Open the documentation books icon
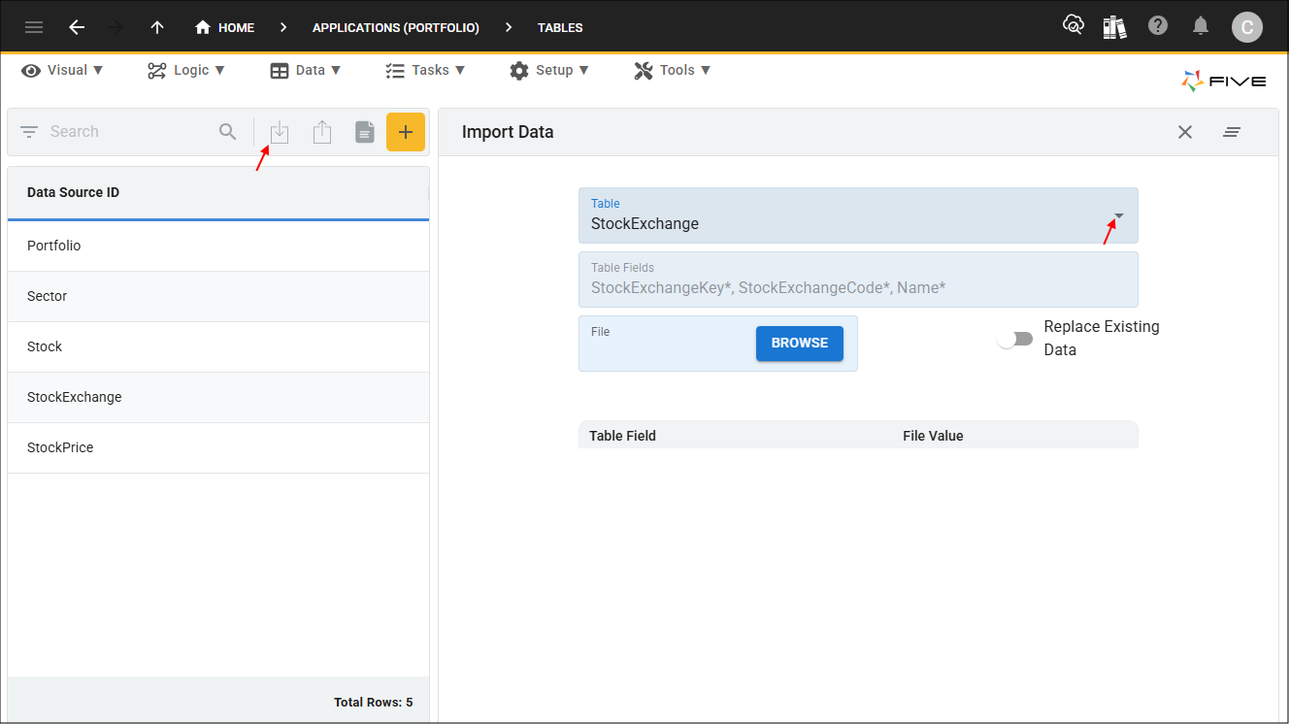 point(1115,27)
